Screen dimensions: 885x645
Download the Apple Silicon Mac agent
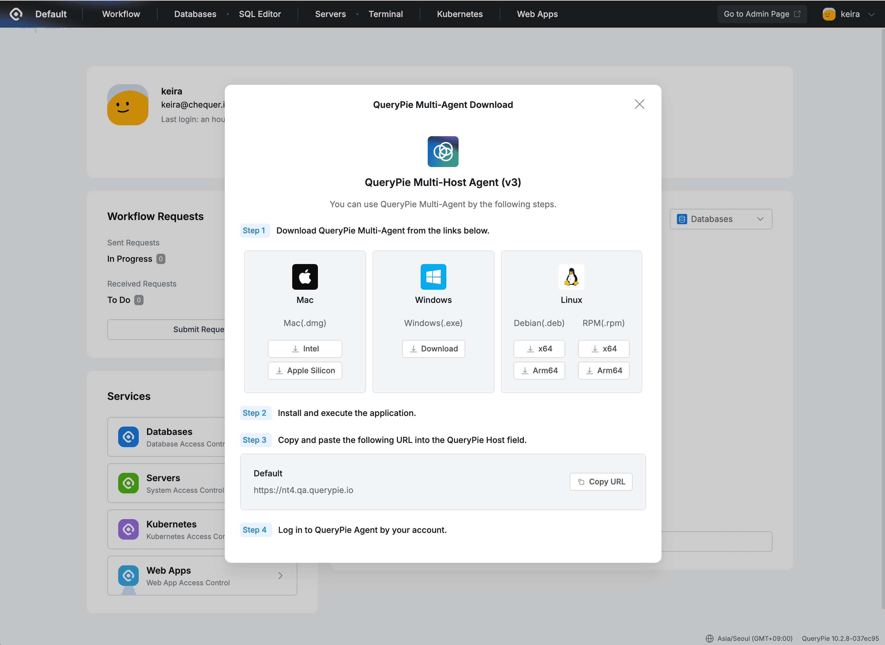tap(305, 370)
